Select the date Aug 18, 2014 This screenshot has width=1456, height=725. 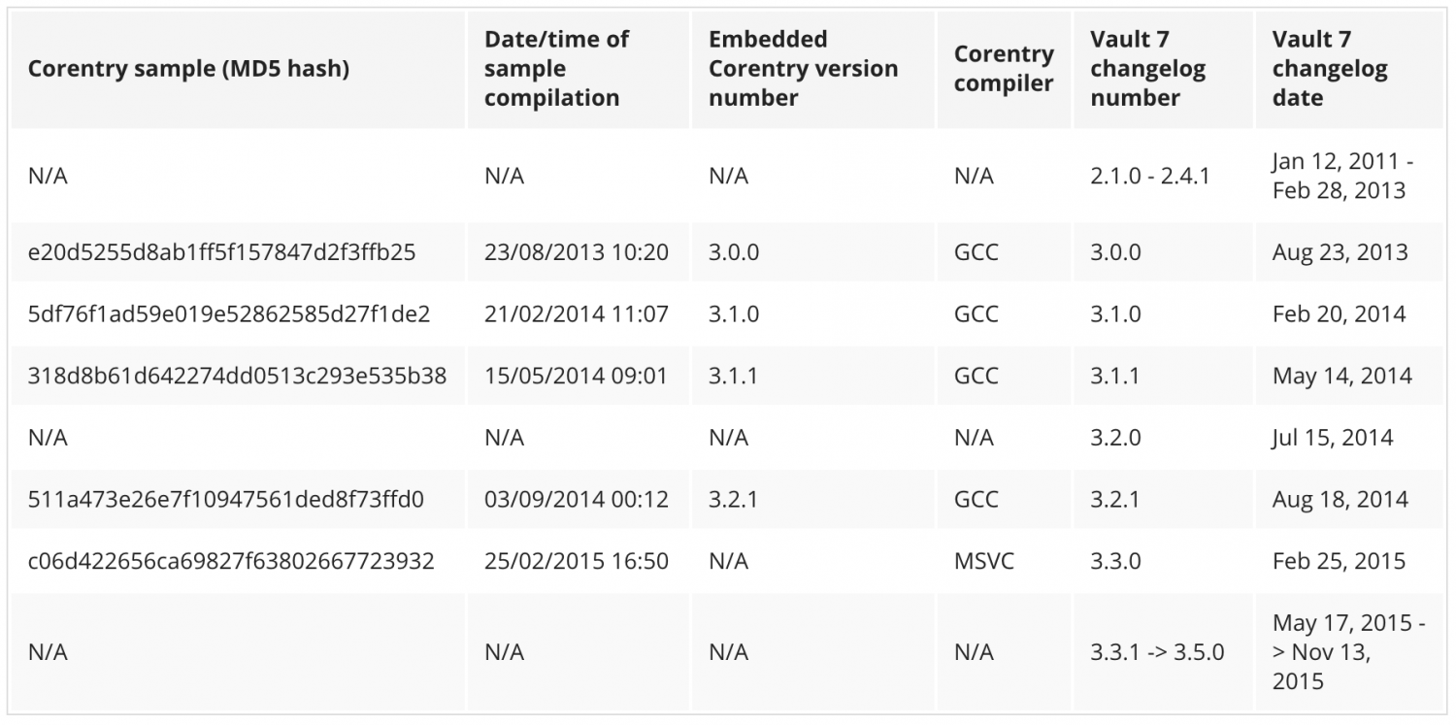click(x=1340, y=500)
